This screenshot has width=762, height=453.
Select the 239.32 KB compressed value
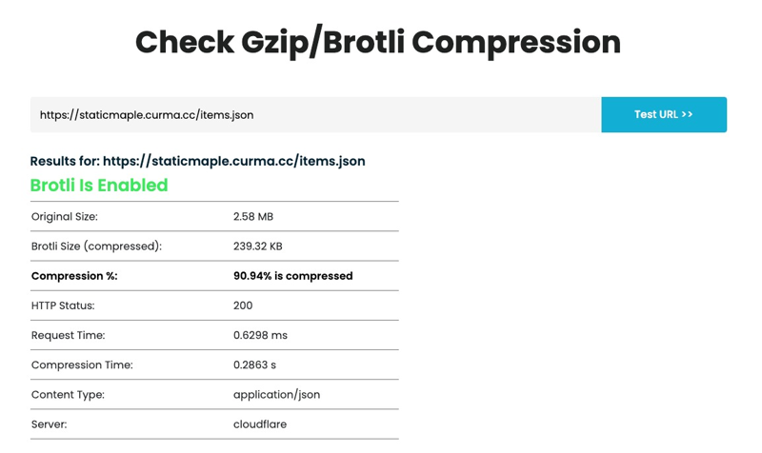click(x=257, y=246)
